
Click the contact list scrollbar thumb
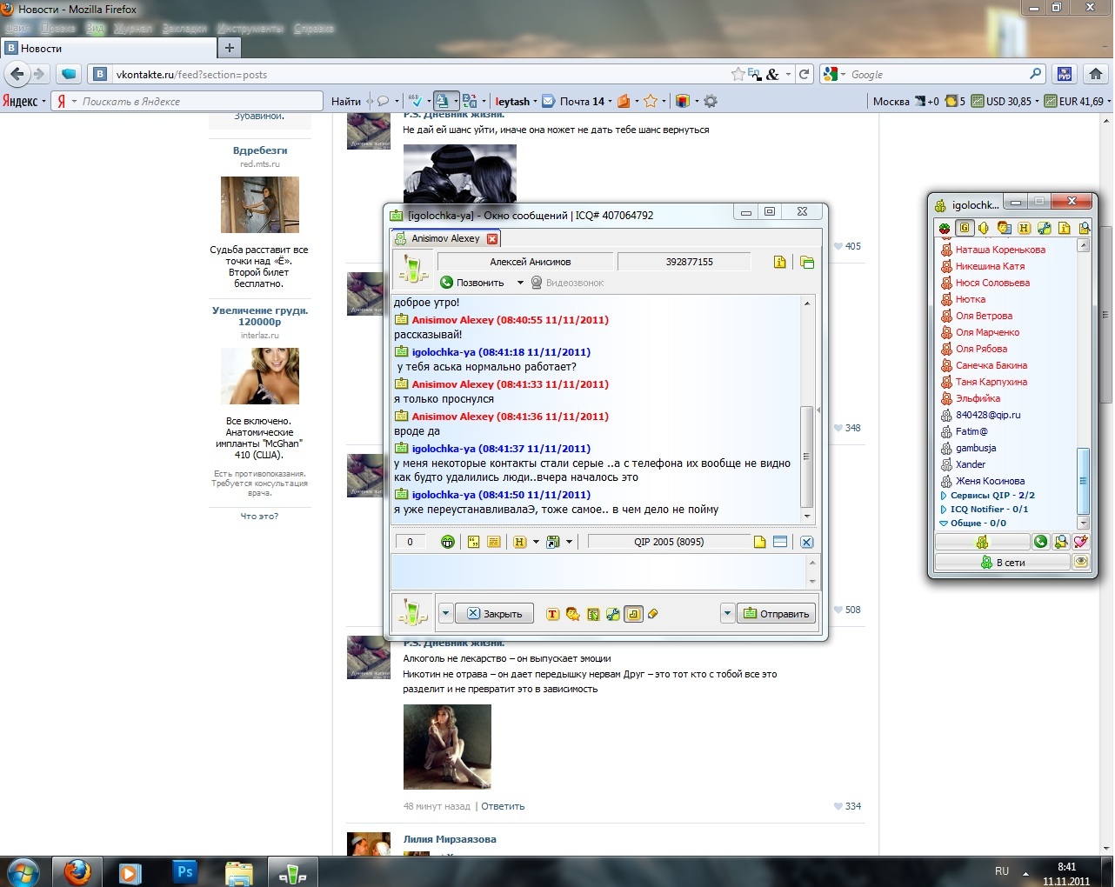point(1083,481)
